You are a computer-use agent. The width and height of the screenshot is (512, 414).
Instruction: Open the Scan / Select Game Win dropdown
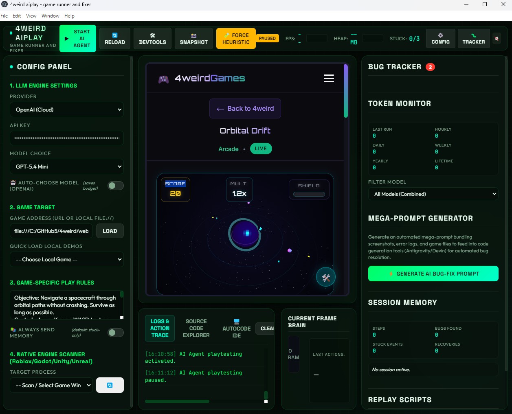coord(51,385)
